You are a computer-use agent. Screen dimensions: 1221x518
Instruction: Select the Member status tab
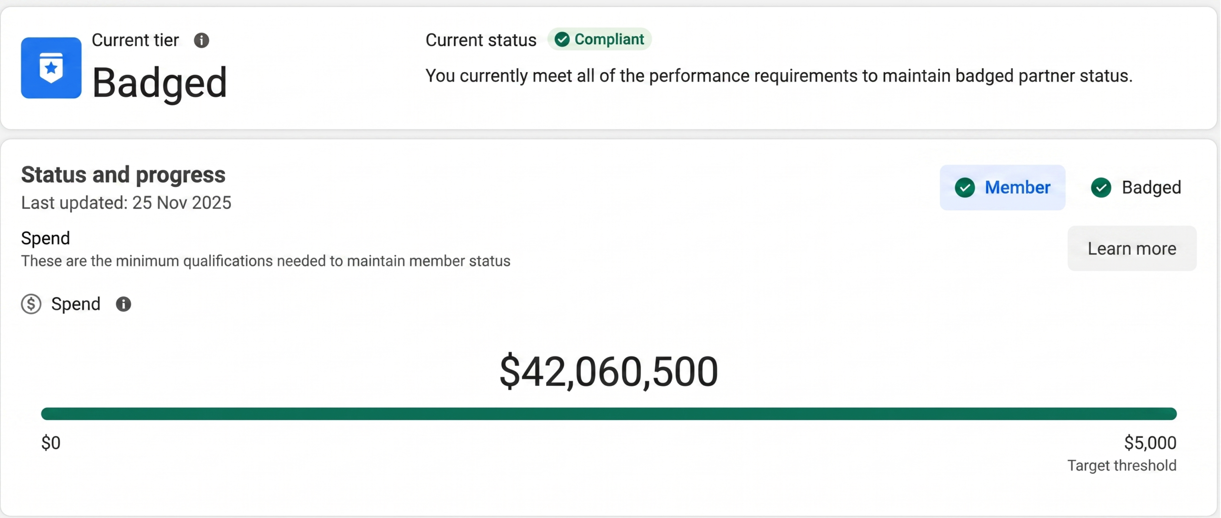pos(1003,187)
